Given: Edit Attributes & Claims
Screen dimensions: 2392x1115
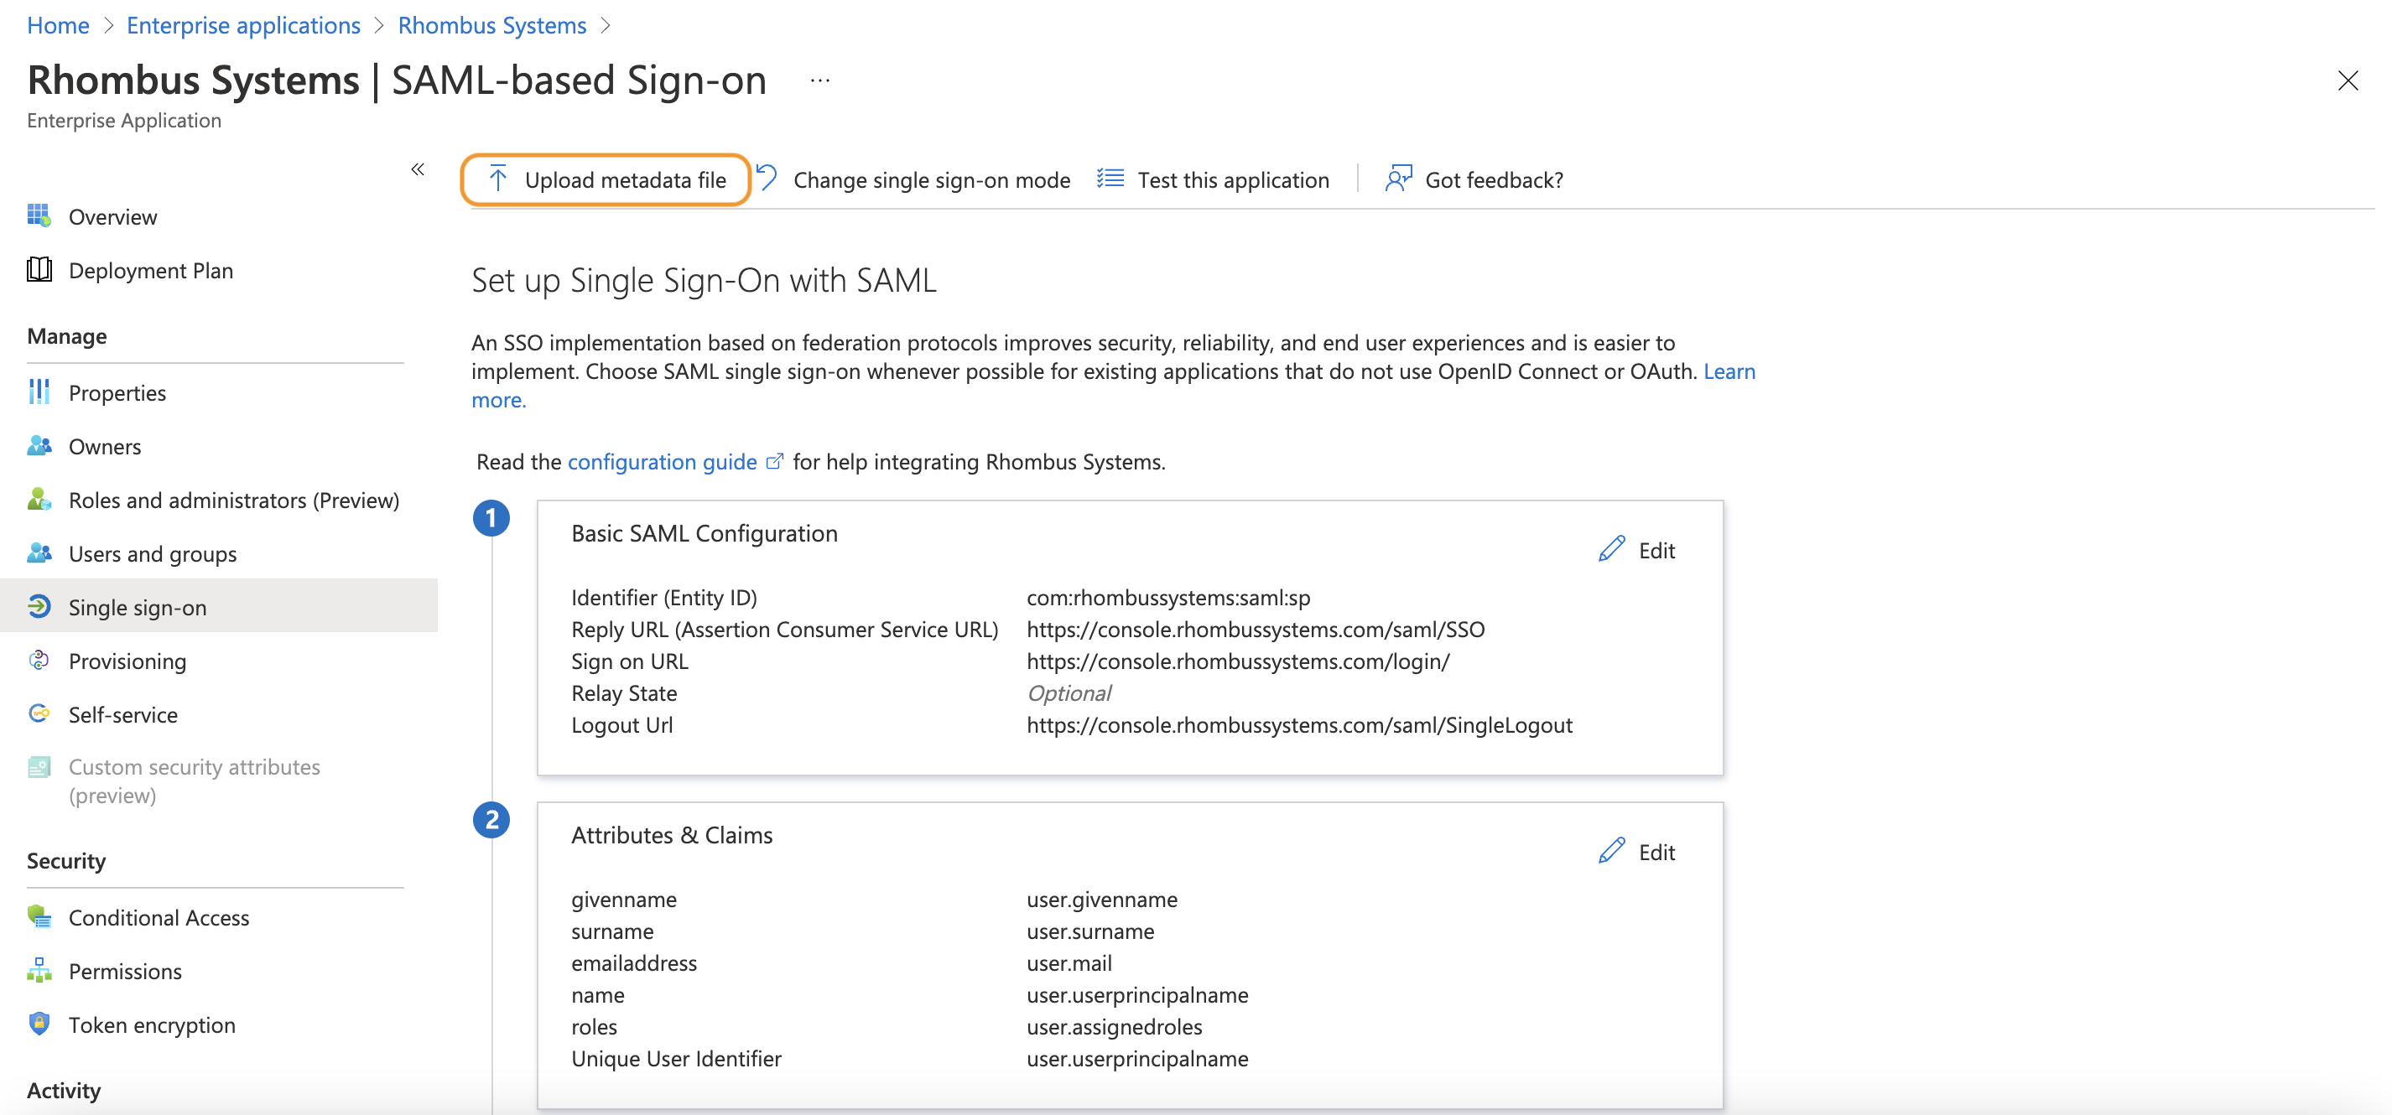Looking at the screenshot, I should (x=1637, y=851).
